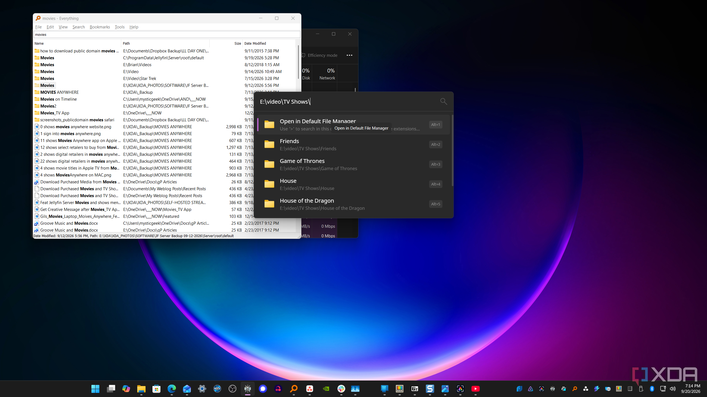Open Everything search from the taskbar
This screenshot has height=397, width=707.
point(294,389)
